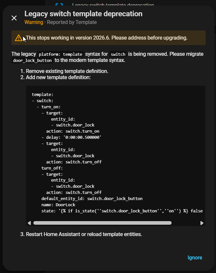
Task: Click the 'template:' line in the code
Action: tap(42, 95)
